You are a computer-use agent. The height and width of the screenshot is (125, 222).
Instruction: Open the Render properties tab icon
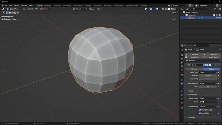click(x=182, y=55)
